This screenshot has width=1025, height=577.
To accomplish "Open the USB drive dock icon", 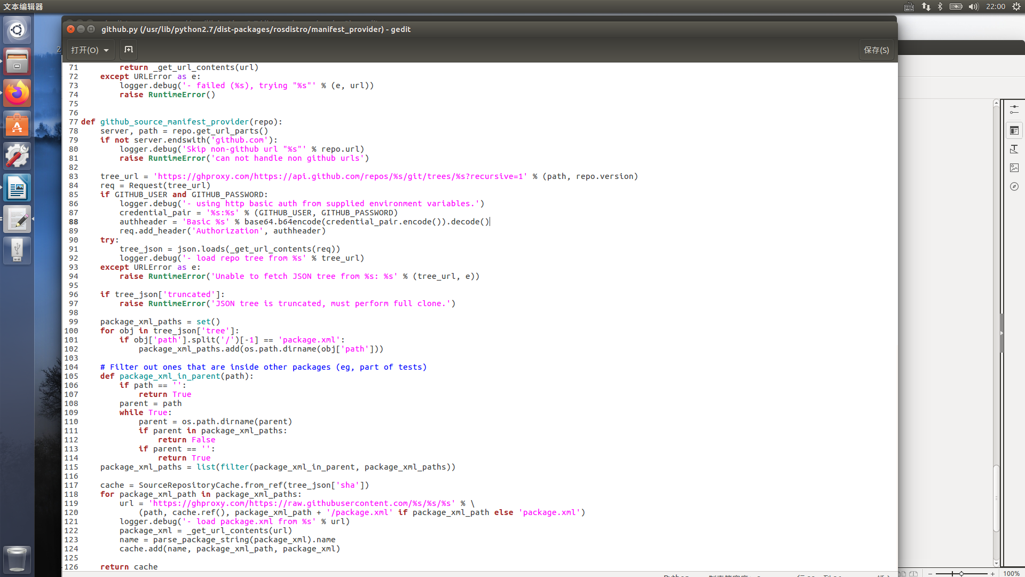I will (17, 251).
